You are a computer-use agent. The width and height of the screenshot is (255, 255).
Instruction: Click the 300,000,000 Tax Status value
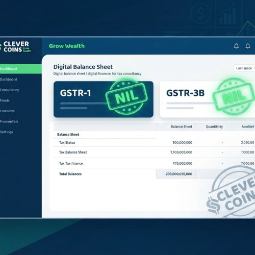tap(183, 142)
